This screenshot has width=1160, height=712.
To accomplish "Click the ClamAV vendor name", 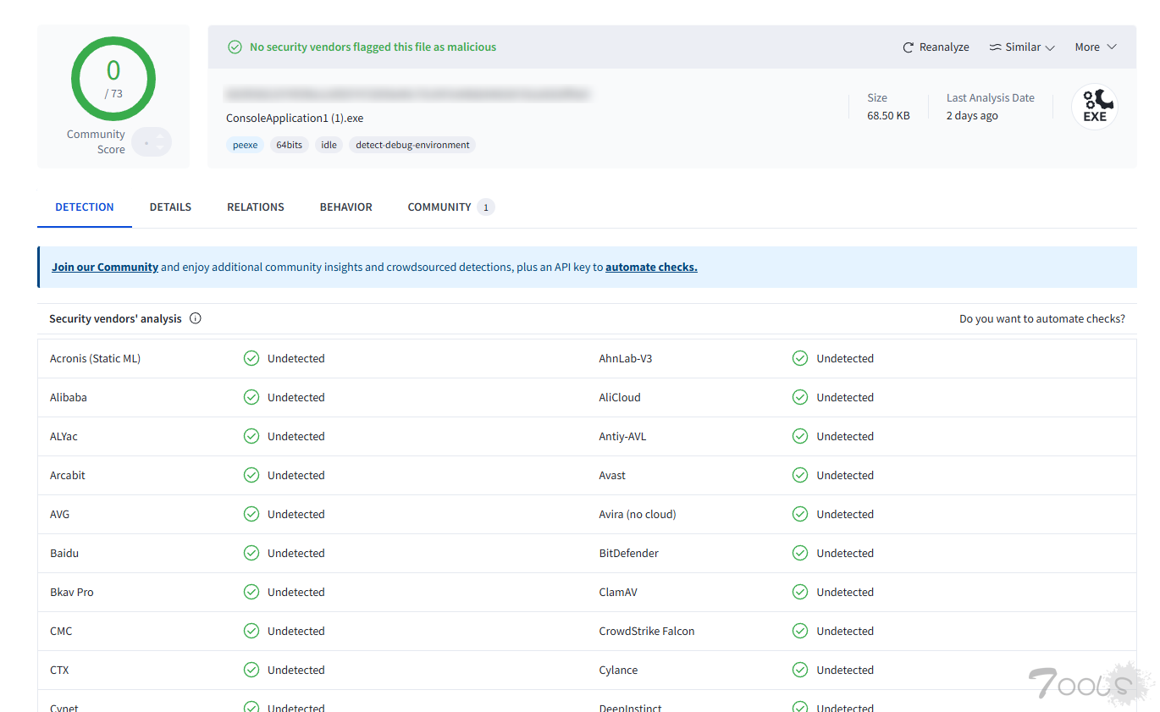I will click(x=618, y=593).
